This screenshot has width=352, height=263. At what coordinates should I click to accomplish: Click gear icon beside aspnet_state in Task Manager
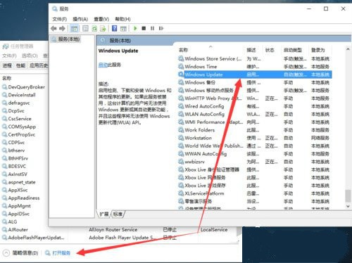[5, 182]
